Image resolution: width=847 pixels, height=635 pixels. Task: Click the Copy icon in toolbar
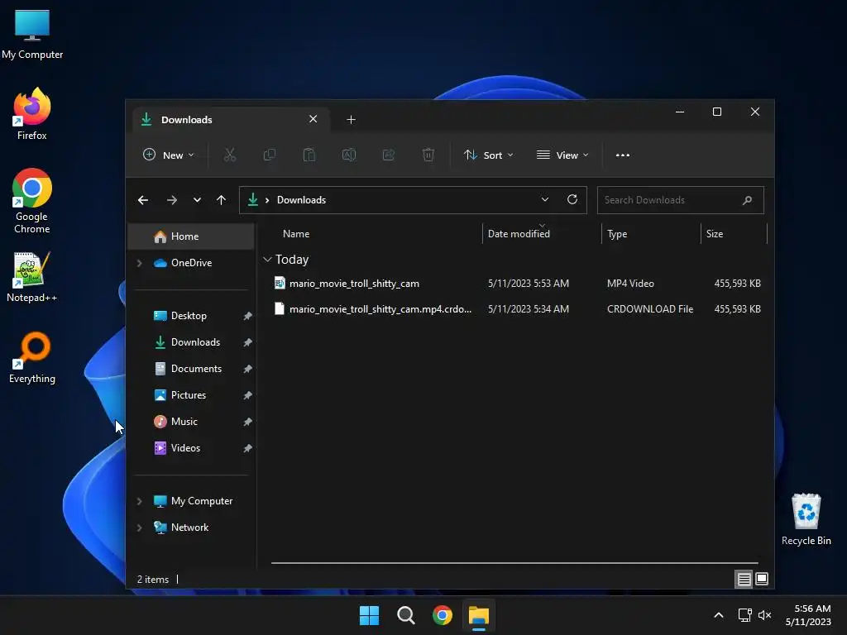click(x=269, y=155)
